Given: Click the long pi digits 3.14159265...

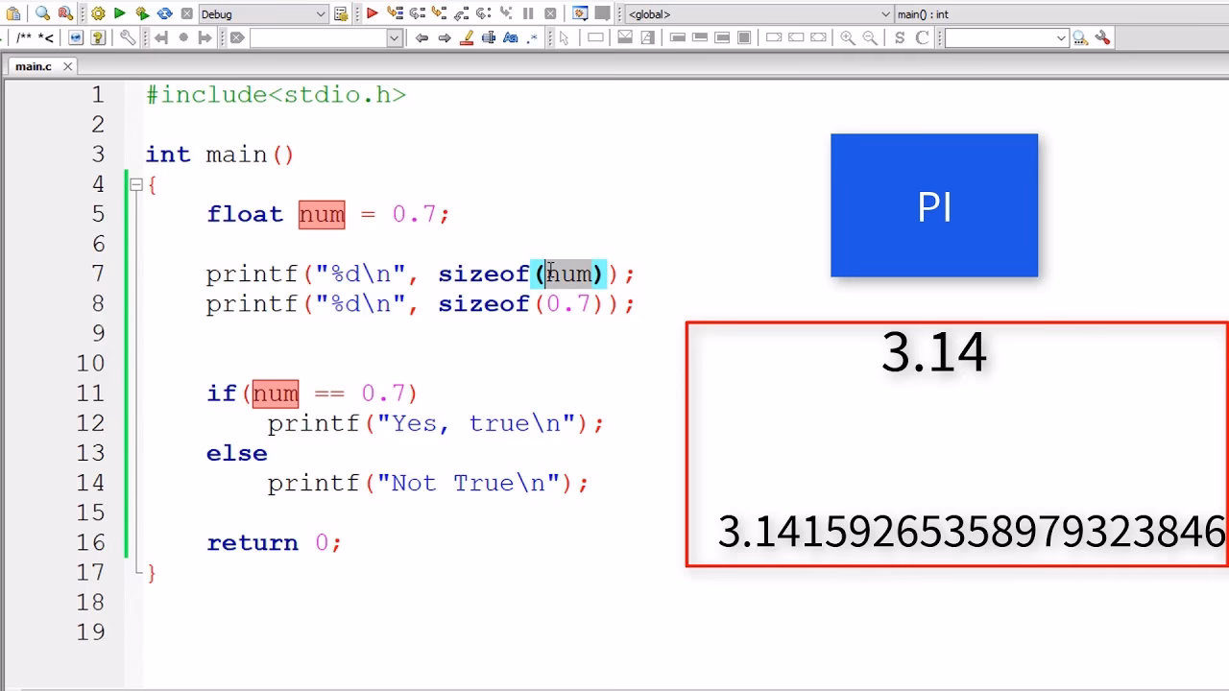Looking at the screenshot, I should coord(972,532).
